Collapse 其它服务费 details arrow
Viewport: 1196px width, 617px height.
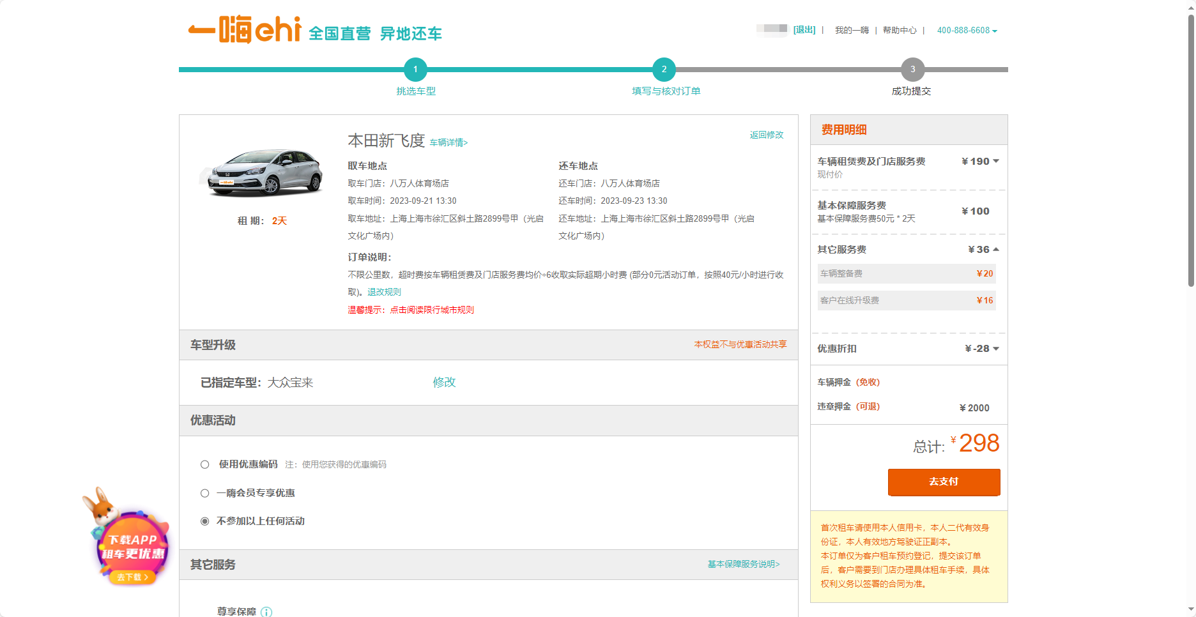996,249
